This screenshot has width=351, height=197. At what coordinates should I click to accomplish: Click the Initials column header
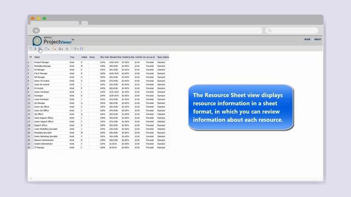tap(84, 57)
